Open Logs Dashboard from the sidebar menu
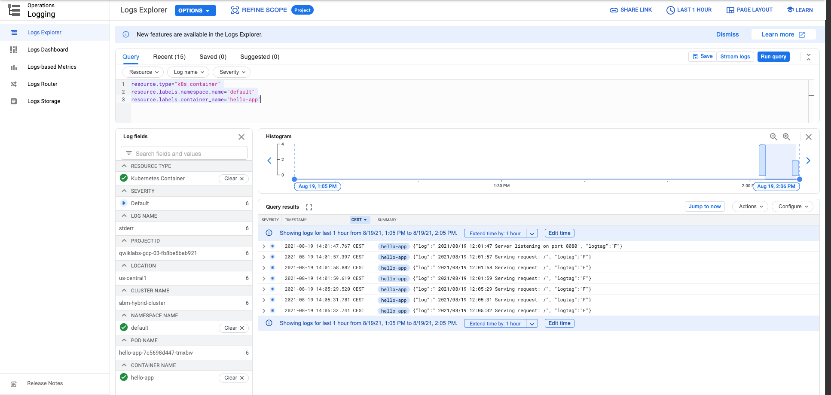Image resolution: width=831 pixels, height=395 pixels. point(48,50)
